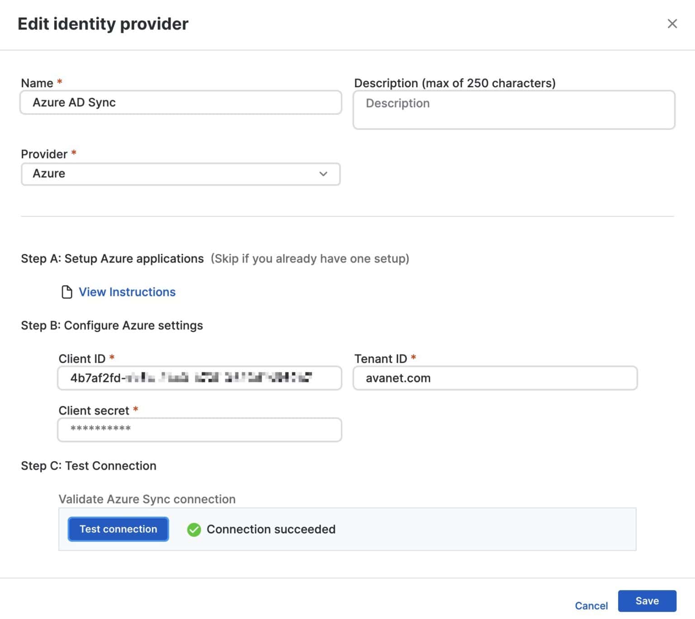Click the Edit identity provider title
695x619 pixels.
103,24
